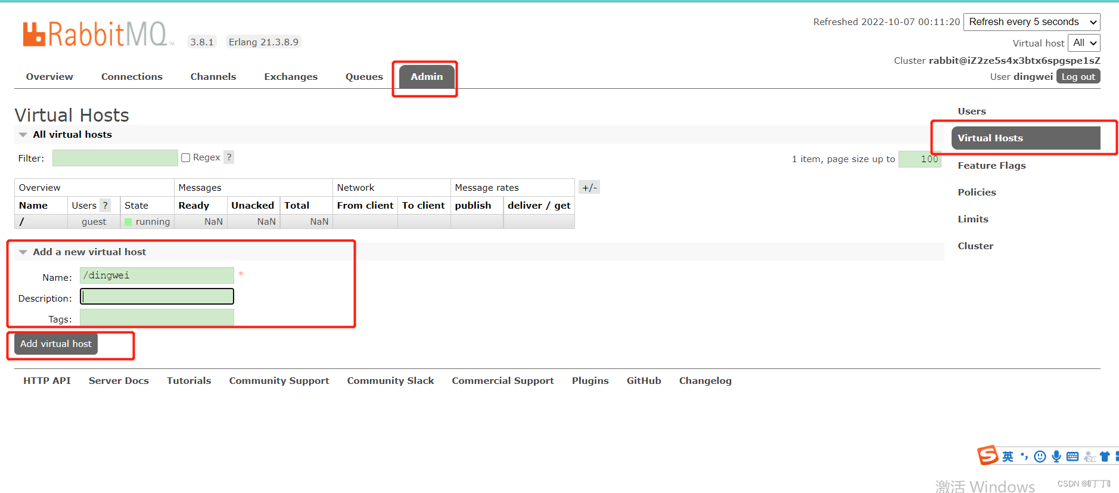Open the Changelog link

[705, 380]
